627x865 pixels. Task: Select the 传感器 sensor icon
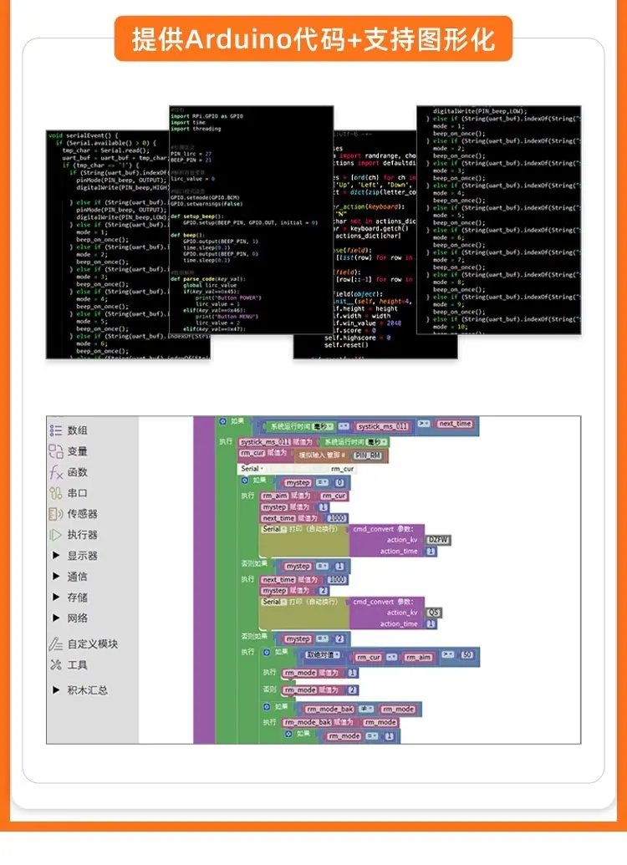click(56, 514)
